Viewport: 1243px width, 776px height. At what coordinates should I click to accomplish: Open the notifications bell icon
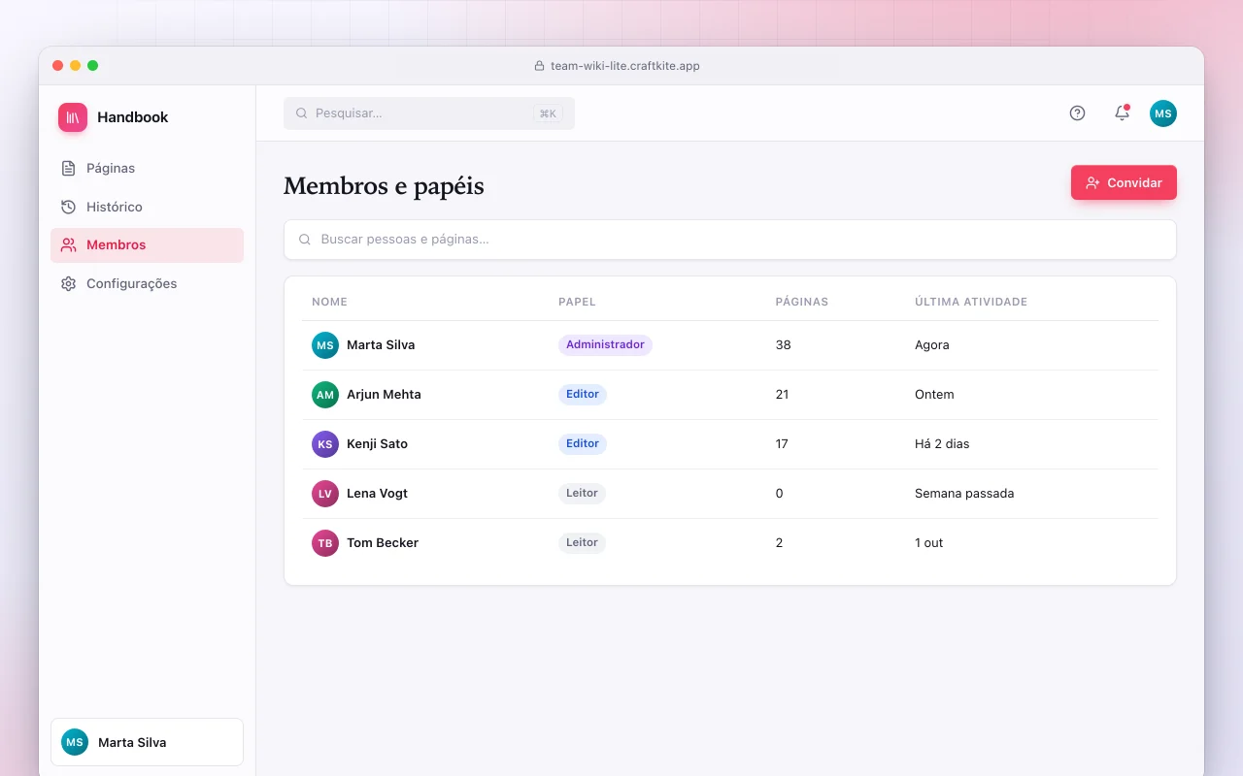coord(1122,113)
